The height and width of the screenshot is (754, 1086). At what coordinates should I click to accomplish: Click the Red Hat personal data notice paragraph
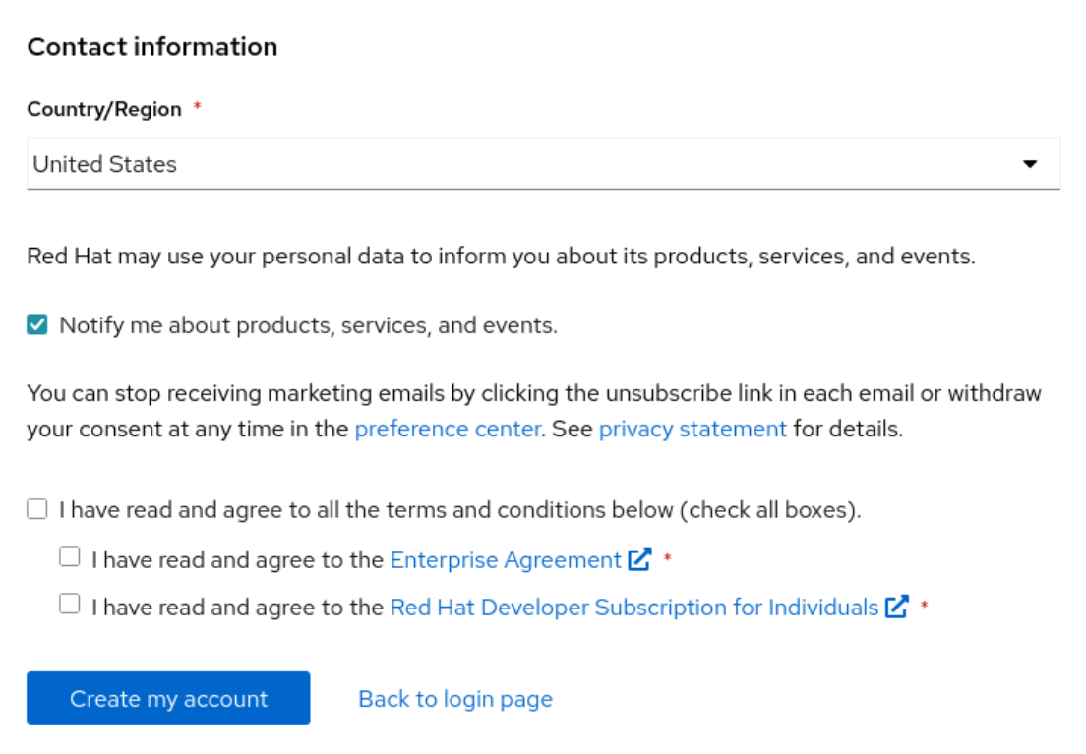[x=501, y=258]
